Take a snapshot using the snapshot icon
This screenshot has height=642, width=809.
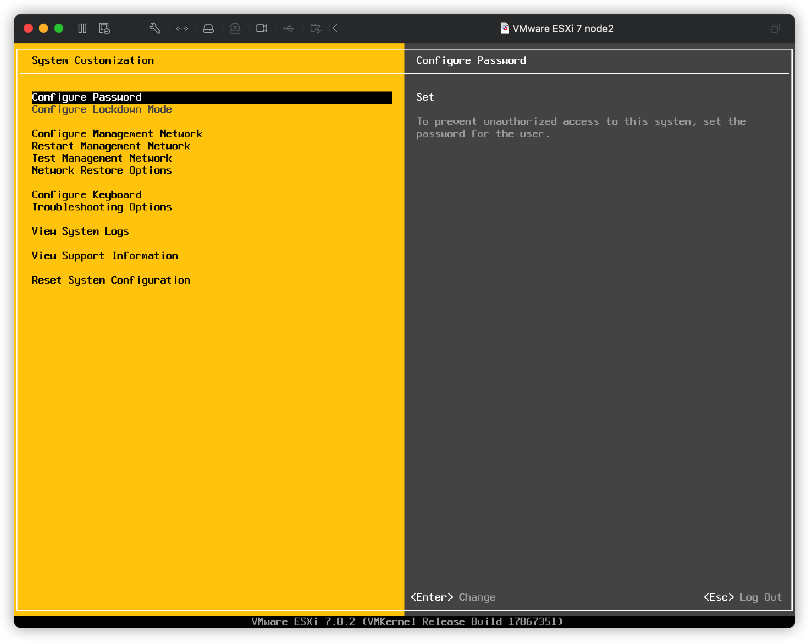click(104, 28)
